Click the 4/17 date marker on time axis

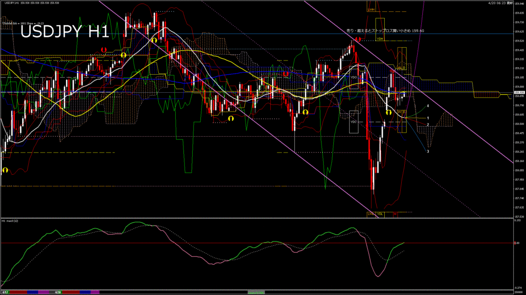(5, 292)
